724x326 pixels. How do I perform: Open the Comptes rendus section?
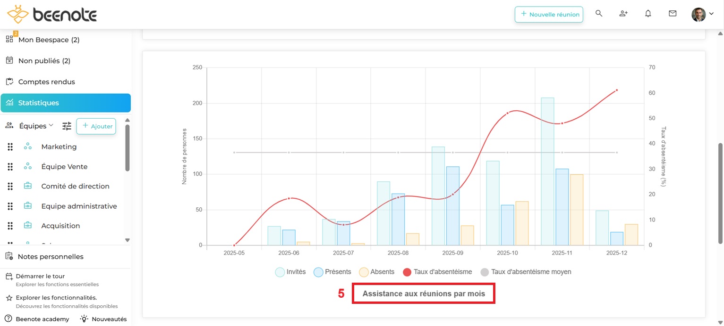coord(47,81)
